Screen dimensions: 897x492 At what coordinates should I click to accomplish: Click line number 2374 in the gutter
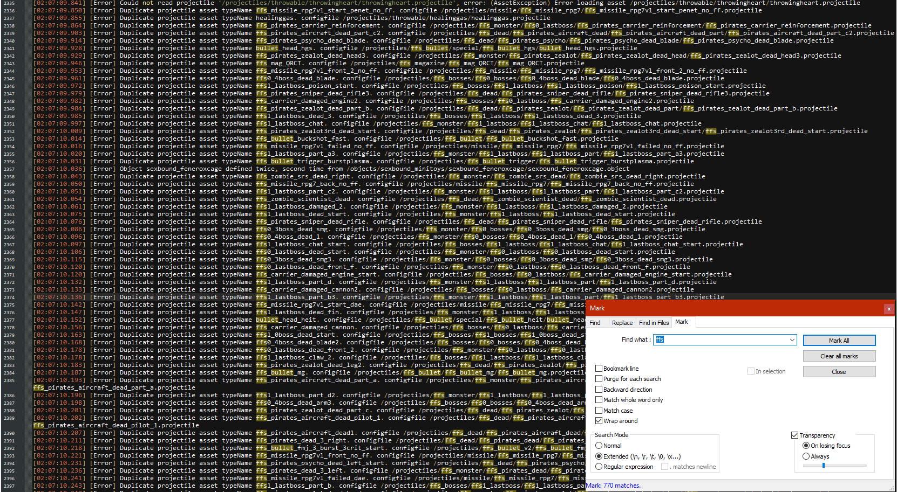point(9,297)
